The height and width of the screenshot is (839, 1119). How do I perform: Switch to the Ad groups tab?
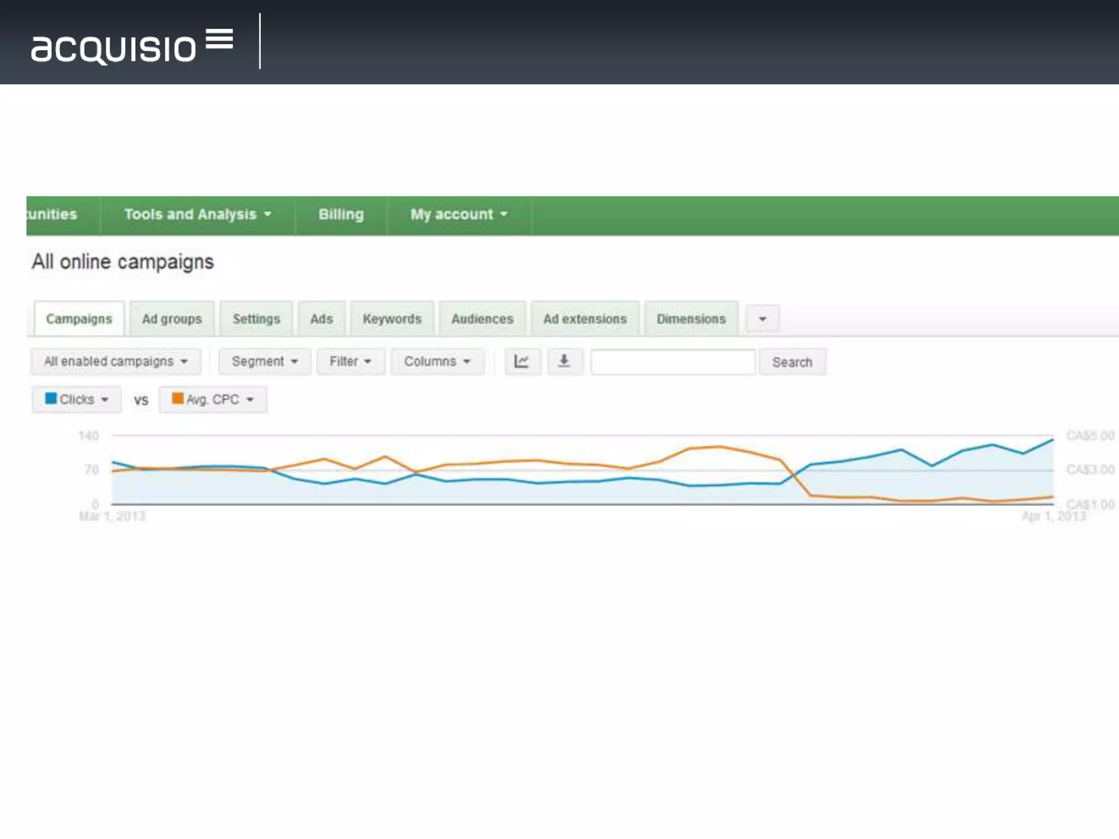(172, 319)
